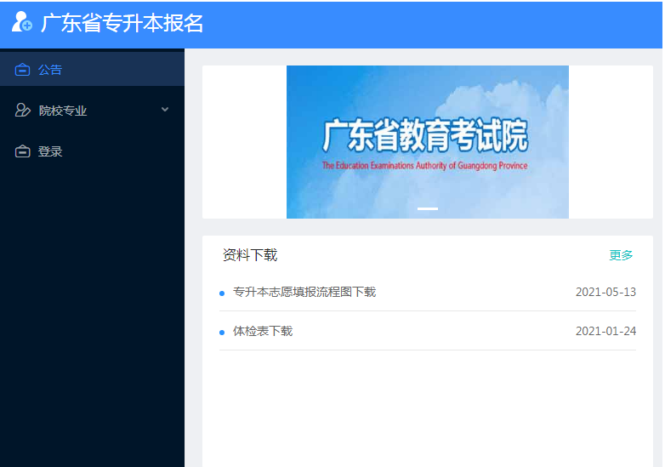Click the 登录 icon in sidebar

[x=23, y=151]
